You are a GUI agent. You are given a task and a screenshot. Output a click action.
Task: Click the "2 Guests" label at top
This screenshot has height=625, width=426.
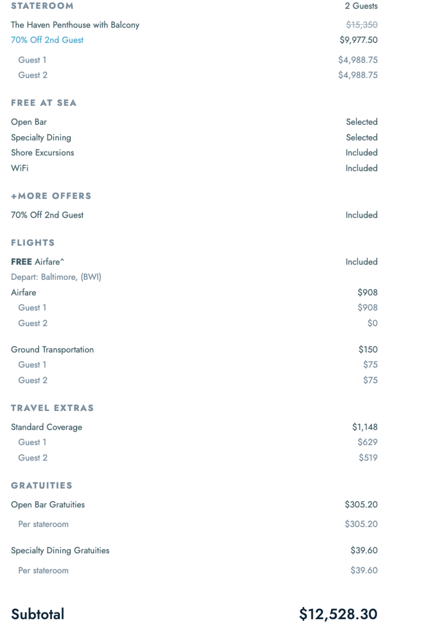361,6
